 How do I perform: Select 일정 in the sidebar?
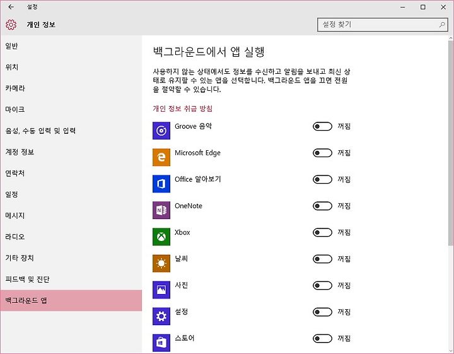point(71,194)
